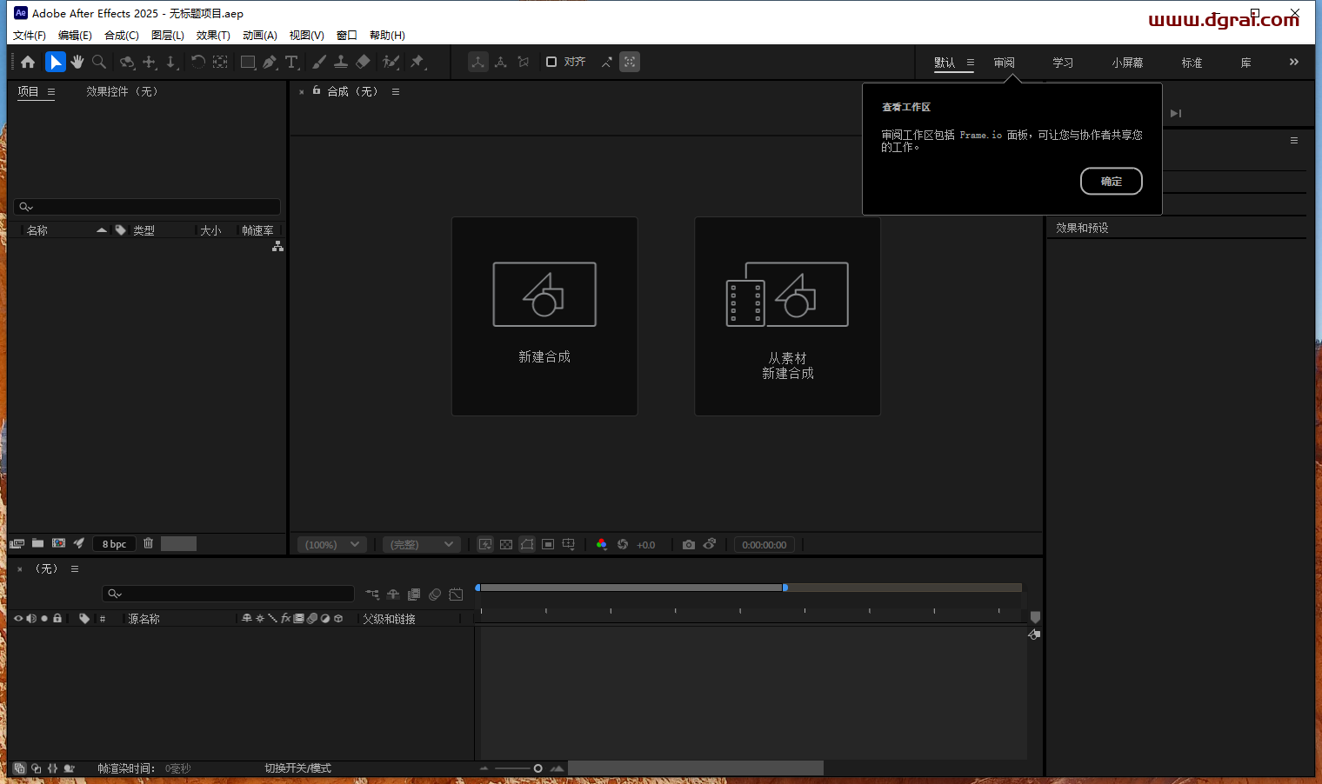Choose the Rotation tool

pos(198,62)
